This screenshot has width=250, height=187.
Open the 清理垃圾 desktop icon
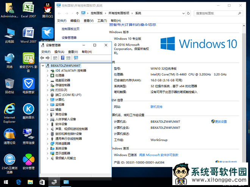pos(9,136)
